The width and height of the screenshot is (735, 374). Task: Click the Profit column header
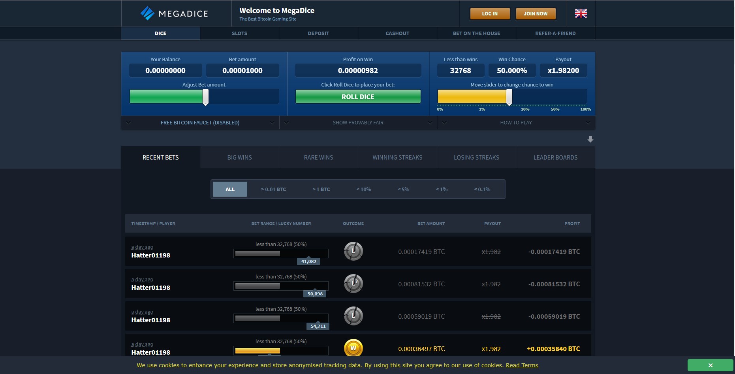point(572,224)
